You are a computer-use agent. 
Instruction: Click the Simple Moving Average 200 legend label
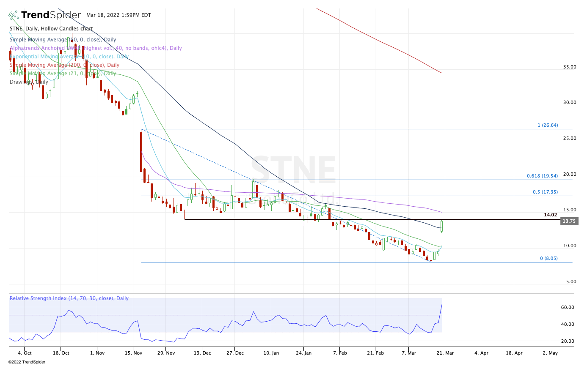tap(64, 65)
